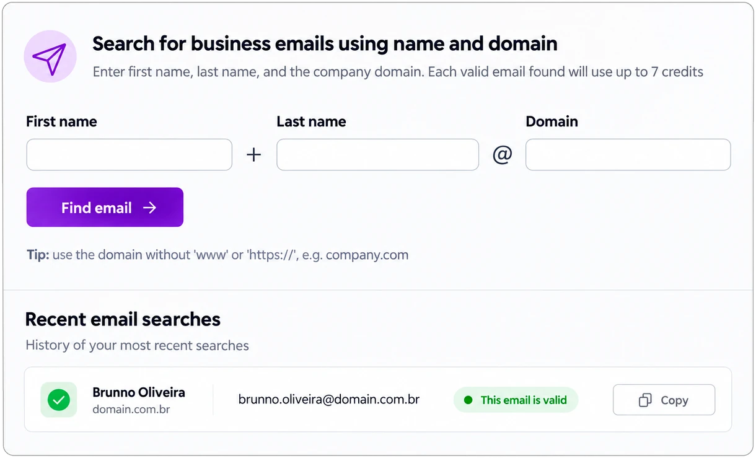
Task: Click the First name input field
Action: pyautogui.click(x=129, y=154)
